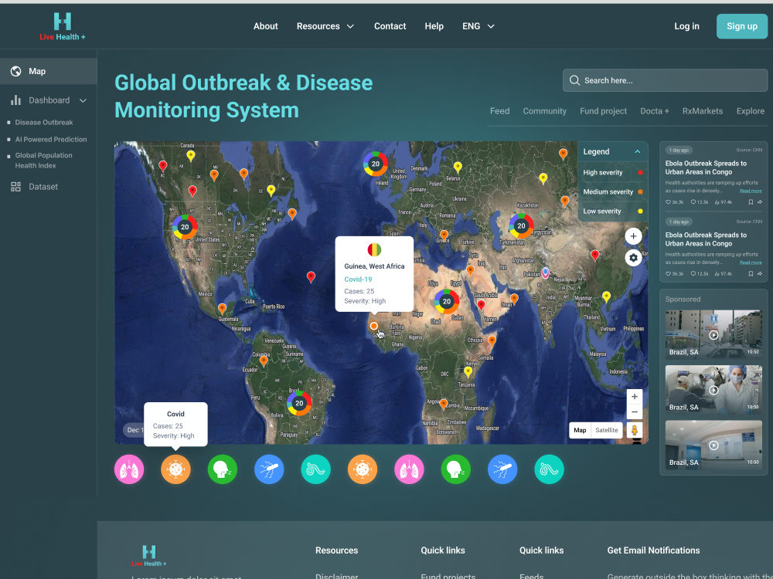
Task: Switch to the RxMarkets tab
Action: [703, 110]
